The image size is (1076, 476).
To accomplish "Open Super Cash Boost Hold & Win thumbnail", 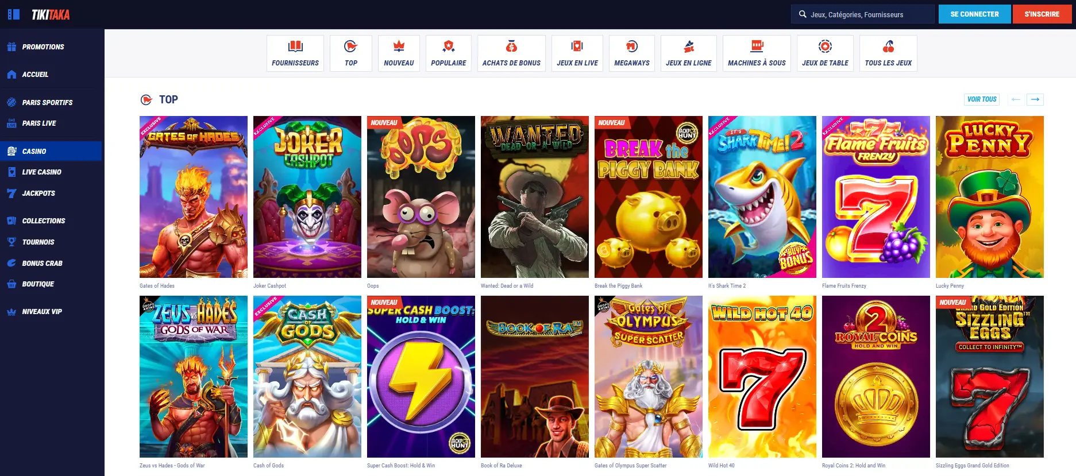I will coord(421,377).
